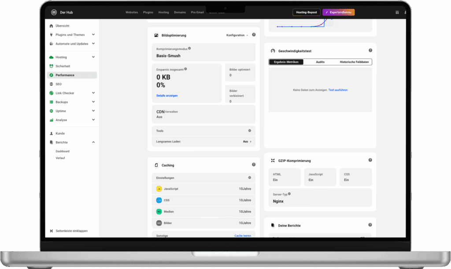Click the Caching panel help icon
The width and height of the screenshot is (451, 269).
(254, 164)
